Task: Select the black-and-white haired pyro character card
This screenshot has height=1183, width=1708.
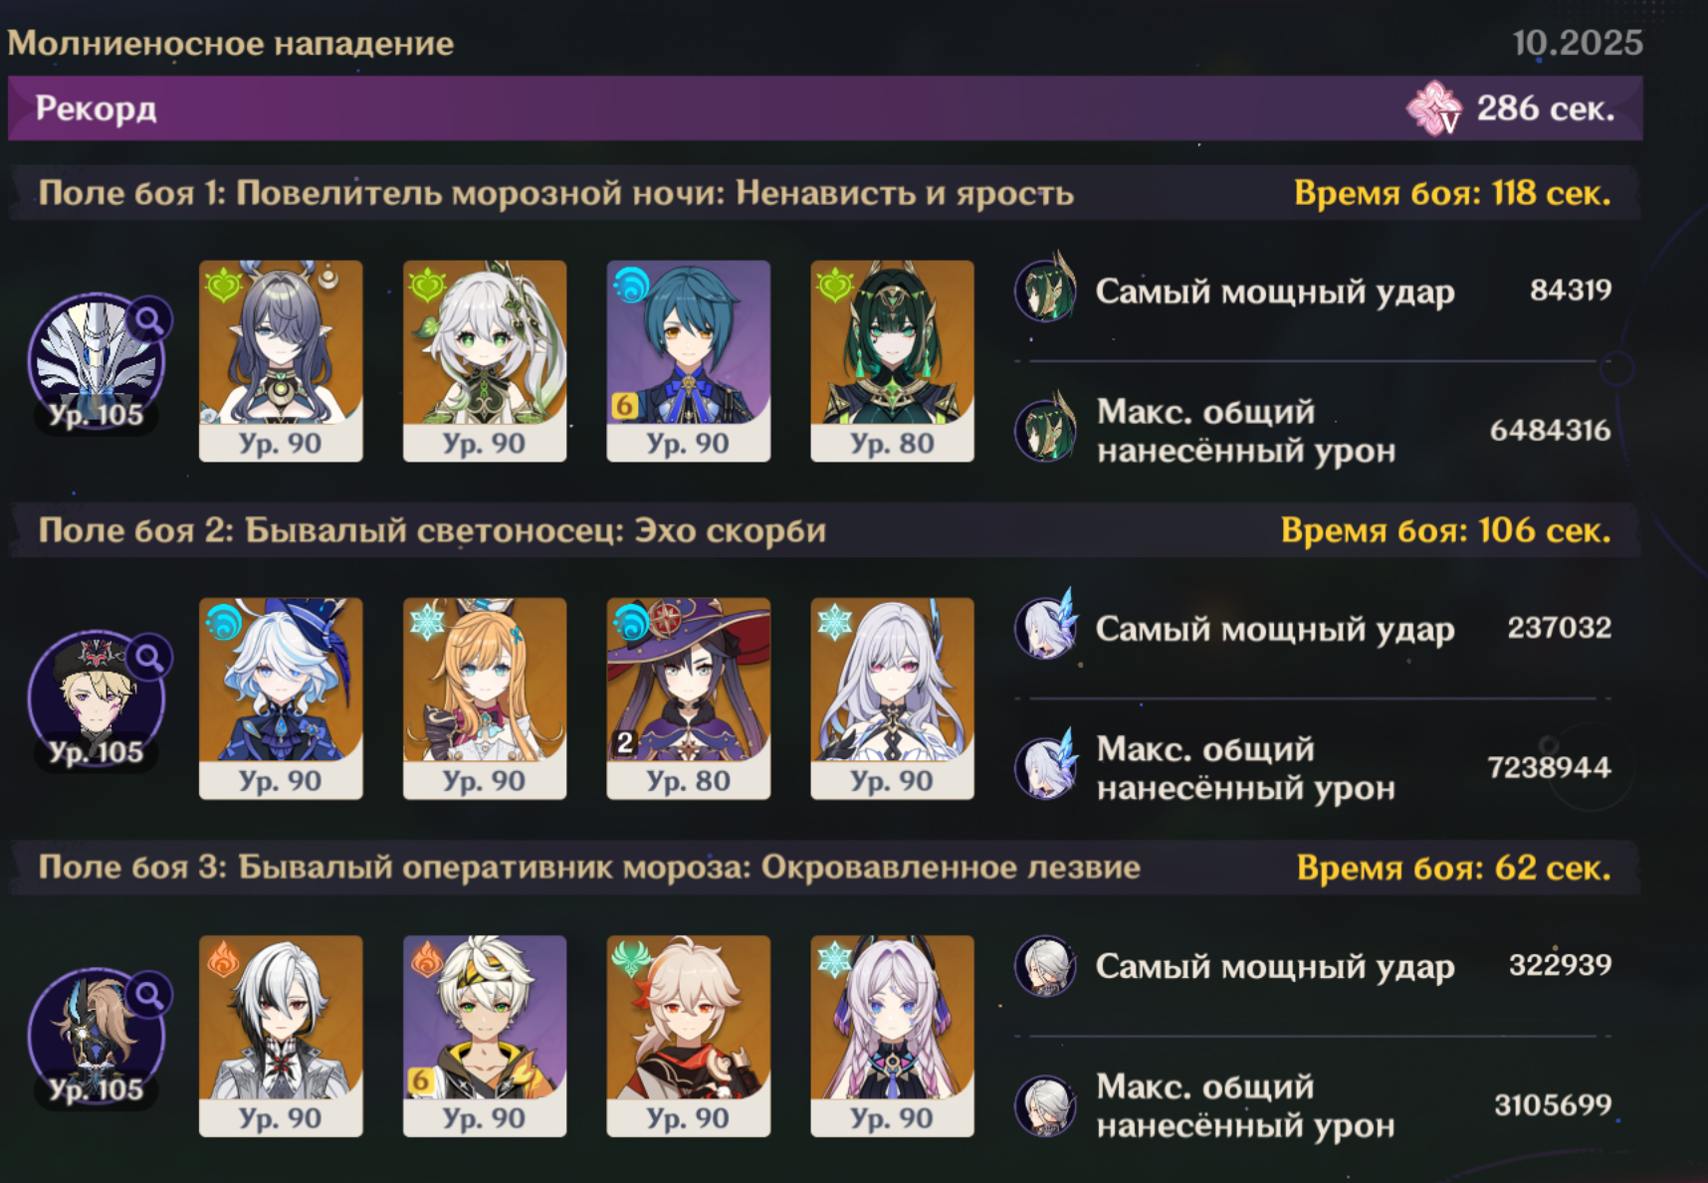Action: click(281, 1036)
